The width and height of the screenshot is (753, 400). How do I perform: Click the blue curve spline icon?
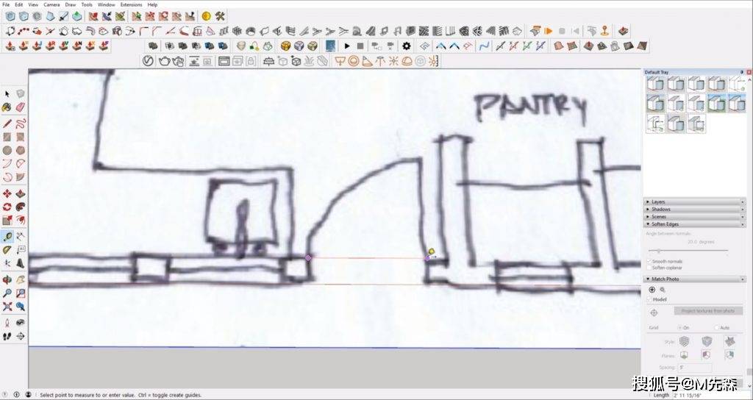coord(485,46)
